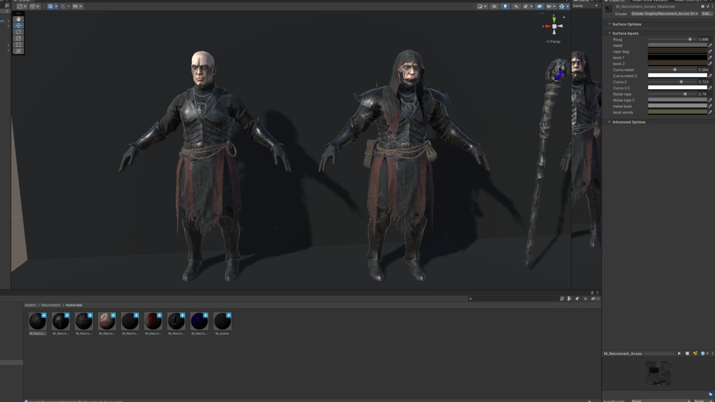
Task: Toggle the Gizmos button
Action: 562,7
